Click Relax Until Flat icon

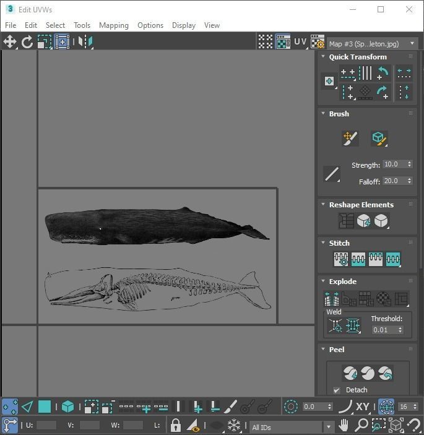click(x=363, y=221)
